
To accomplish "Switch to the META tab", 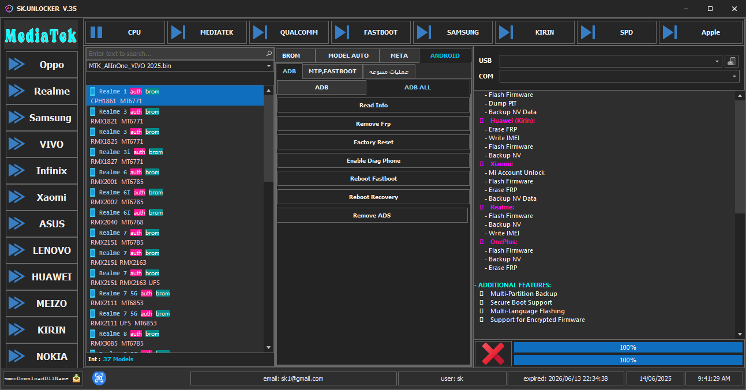I will (399, 56).
